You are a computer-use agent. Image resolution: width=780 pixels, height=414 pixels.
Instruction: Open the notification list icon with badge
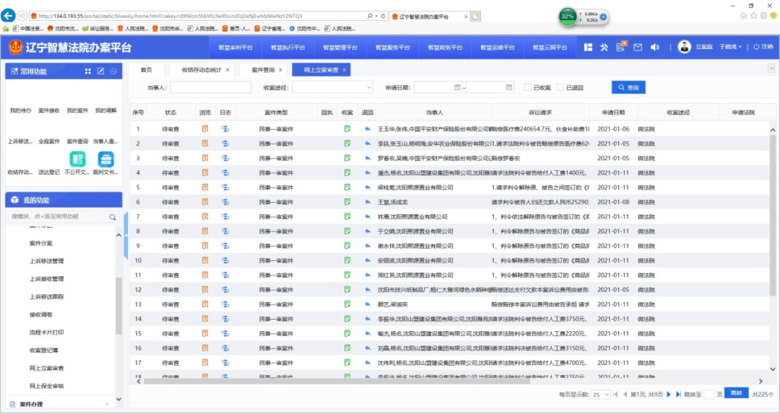(x=620, y=47)
